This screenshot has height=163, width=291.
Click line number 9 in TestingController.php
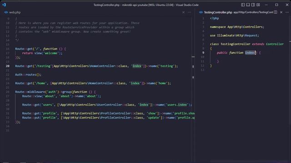tap(203, 53)
